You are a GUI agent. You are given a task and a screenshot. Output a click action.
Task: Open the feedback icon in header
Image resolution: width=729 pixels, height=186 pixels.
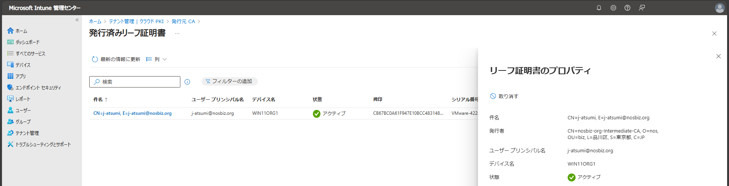click(642, 8)
